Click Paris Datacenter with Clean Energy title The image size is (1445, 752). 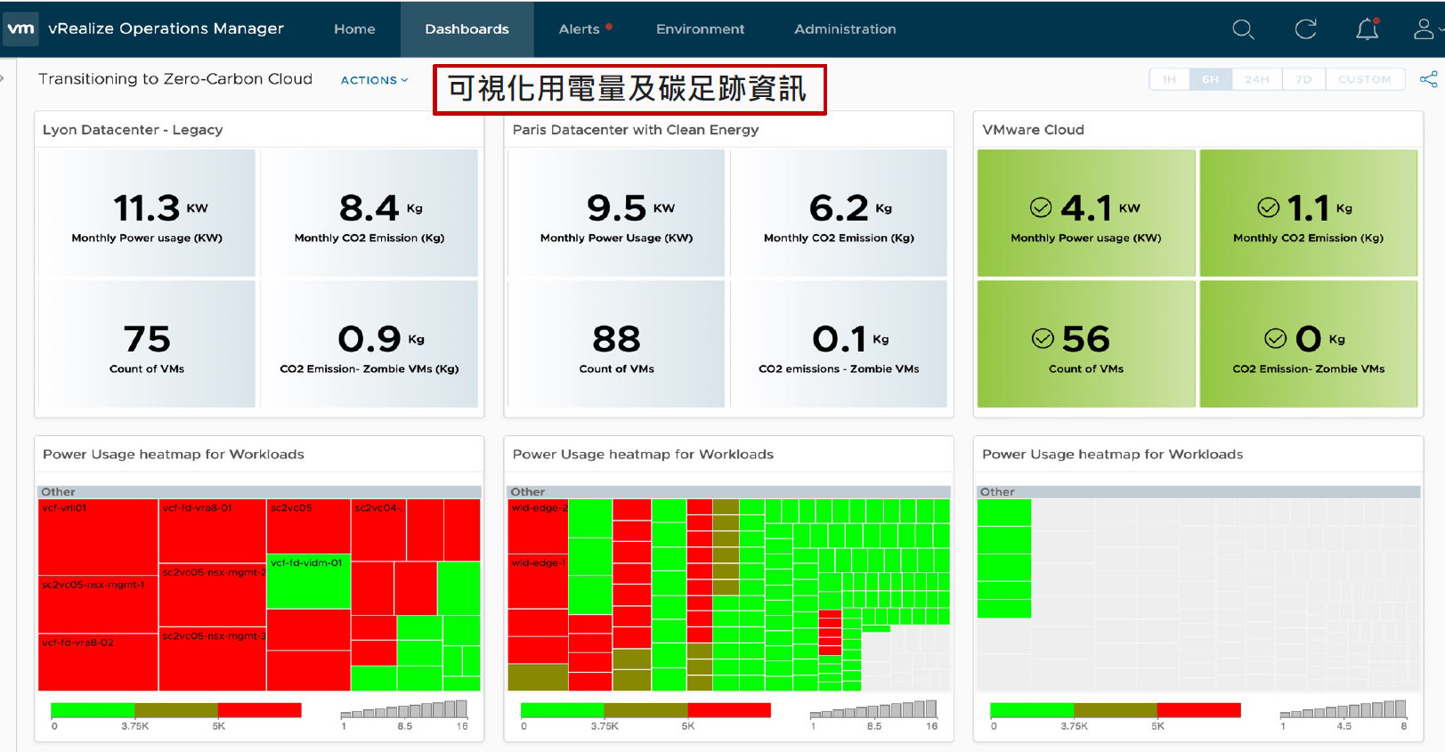pos(636,130)
